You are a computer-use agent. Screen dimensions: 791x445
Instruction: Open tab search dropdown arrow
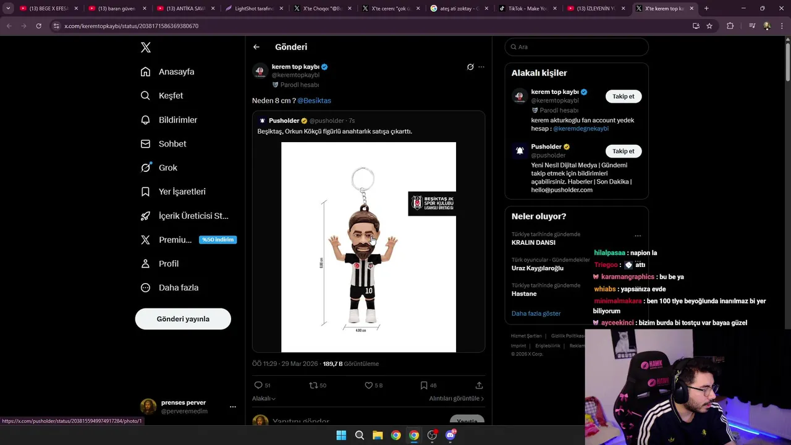[x=8, y=9]
